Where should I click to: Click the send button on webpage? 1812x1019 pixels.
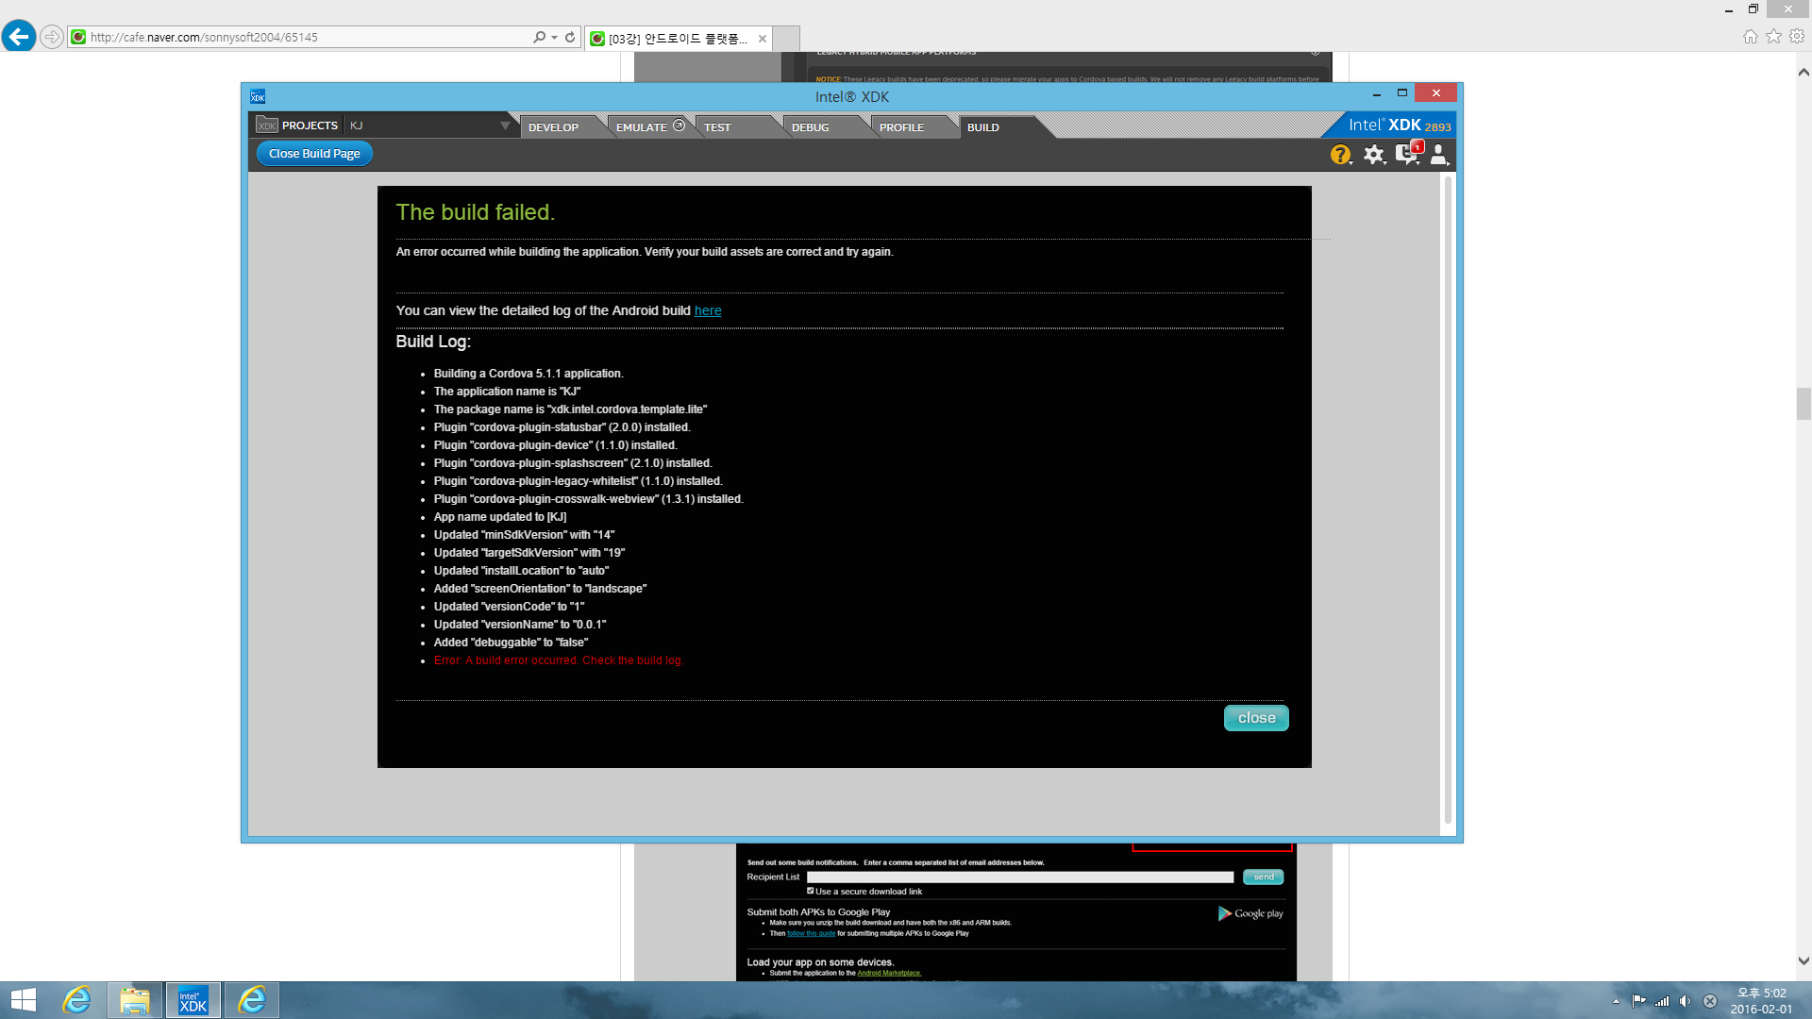(x=1263, y=877)
